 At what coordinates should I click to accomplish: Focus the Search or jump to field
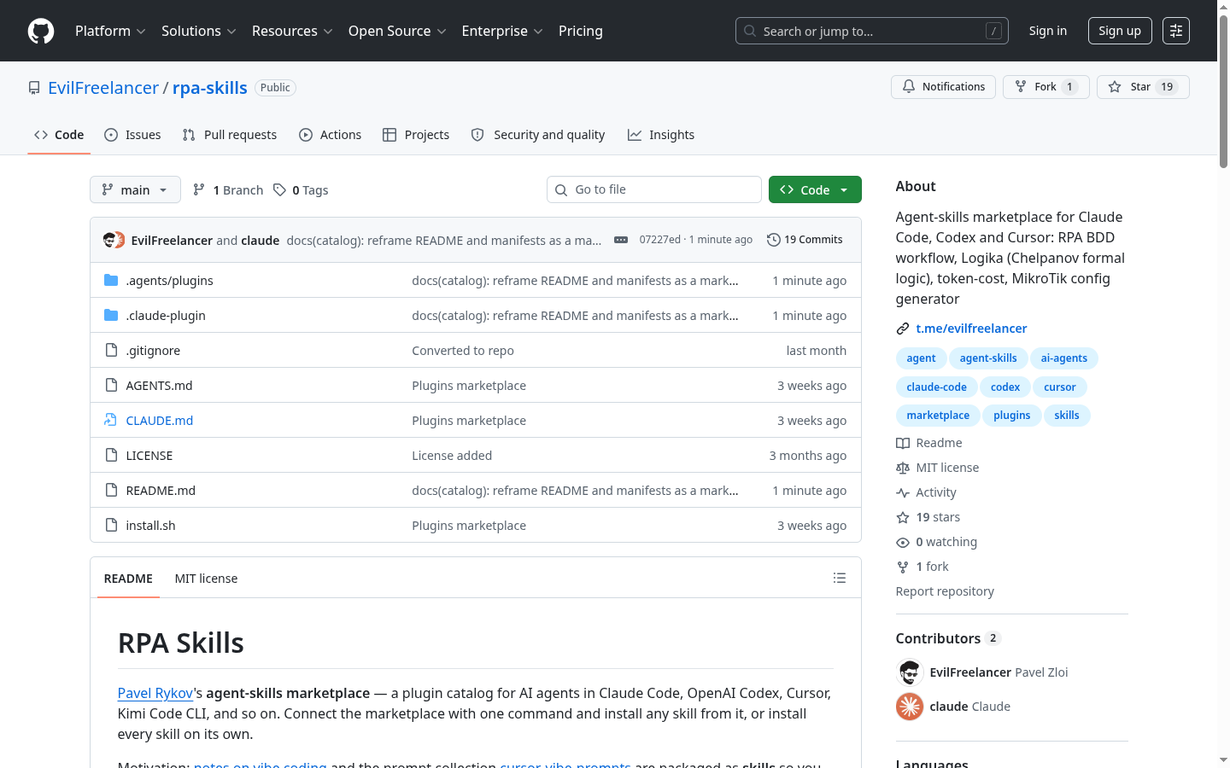pos(872,31)
